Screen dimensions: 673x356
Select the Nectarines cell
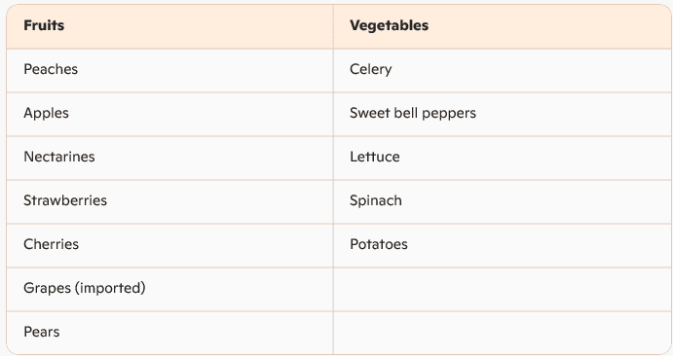tap(169, 158)
